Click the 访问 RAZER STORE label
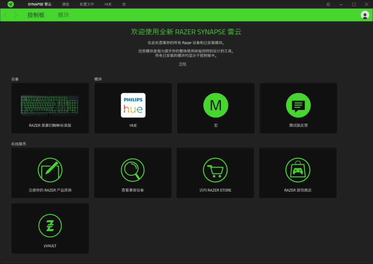The image size is (373, 264). pyautogui.click(x=215, y=190)
